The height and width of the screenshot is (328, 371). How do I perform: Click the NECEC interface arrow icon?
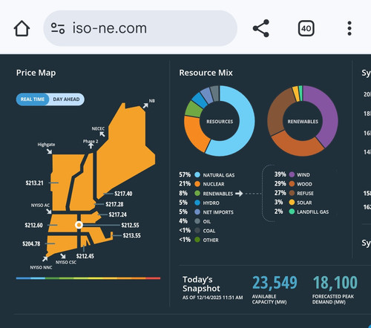click(102, 134)
